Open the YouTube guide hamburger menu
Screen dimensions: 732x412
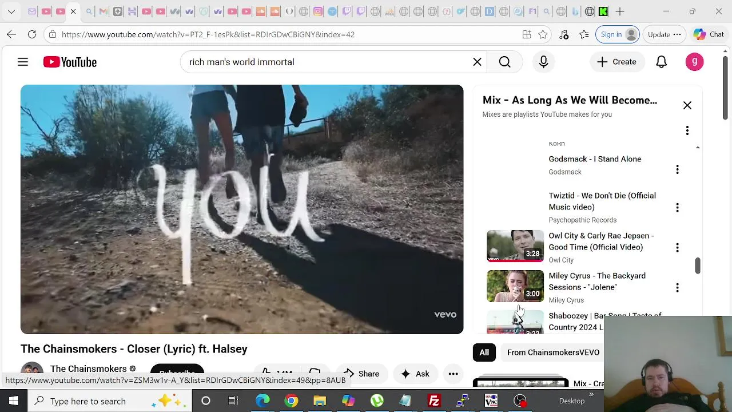click(x=23, y=62)
